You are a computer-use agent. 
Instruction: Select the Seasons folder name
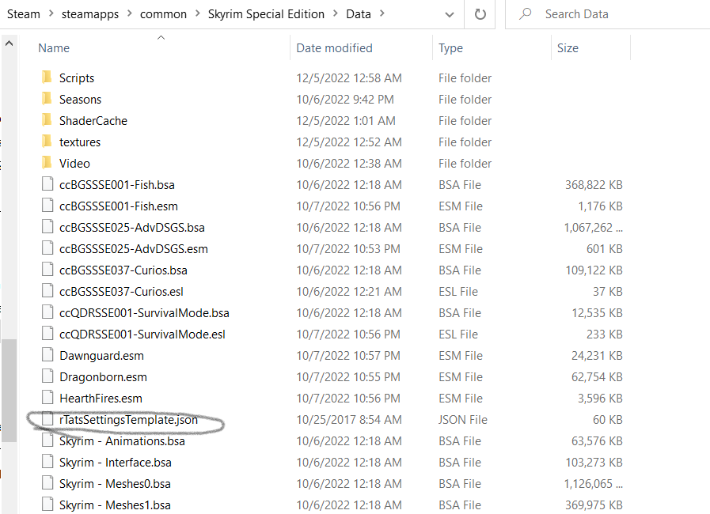click(80, 99)
